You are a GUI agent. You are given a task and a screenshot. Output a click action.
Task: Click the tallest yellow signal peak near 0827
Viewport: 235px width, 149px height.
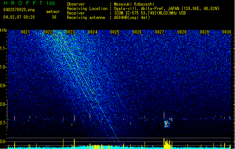point(164,143)
